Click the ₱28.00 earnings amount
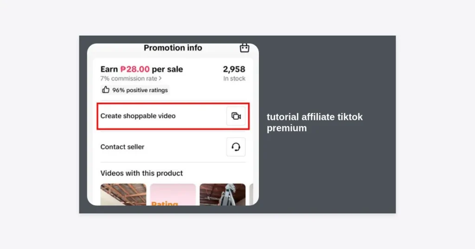 135,69
